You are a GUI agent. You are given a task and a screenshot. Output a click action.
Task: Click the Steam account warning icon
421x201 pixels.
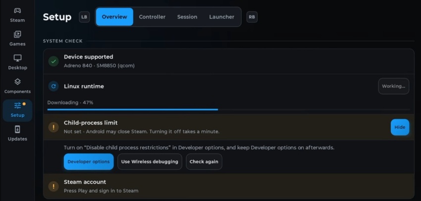pos(53,186)
